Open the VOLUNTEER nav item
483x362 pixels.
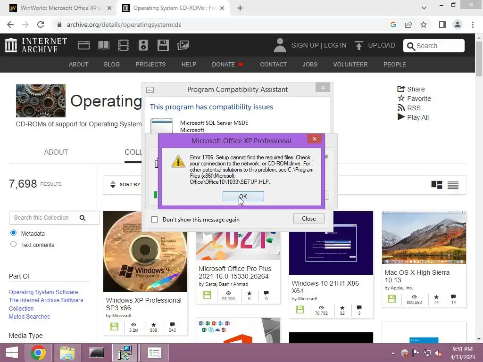click(x=350, y=64)
